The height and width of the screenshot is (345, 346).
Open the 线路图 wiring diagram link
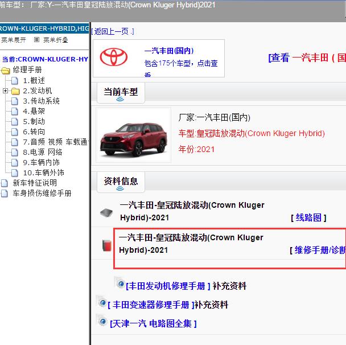(309, 217)
